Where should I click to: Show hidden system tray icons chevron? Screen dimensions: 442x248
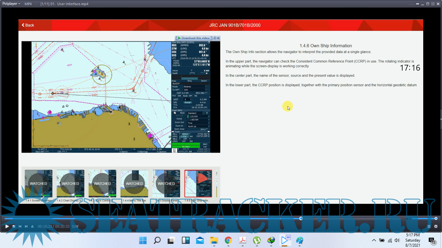[x=374, y=240]
